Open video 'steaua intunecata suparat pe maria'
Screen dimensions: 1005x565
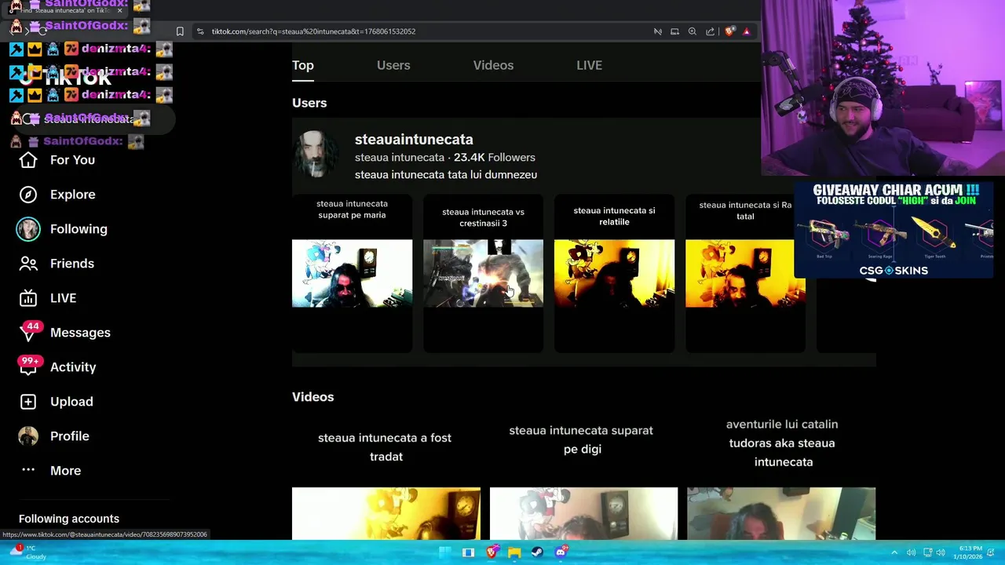point(352,273)
